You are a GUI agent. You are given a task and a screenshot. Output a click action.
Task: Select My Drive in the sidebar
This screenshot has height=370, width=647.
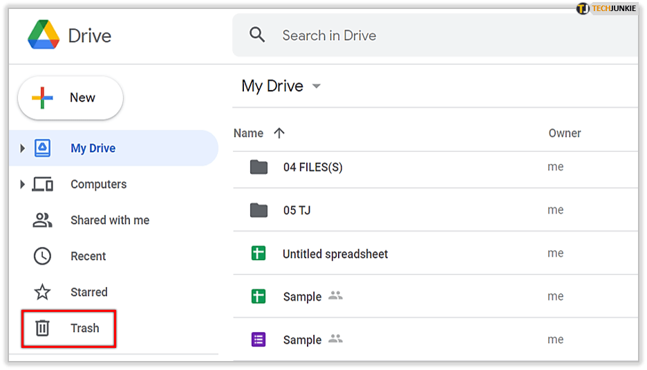pyautogui.click(x=93, y=148)
